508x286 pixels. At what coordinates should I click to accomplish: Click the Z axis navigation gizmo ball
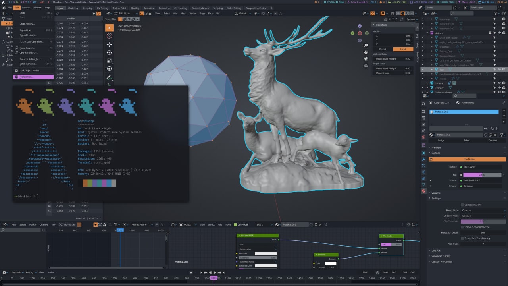[x=360, y=26]
